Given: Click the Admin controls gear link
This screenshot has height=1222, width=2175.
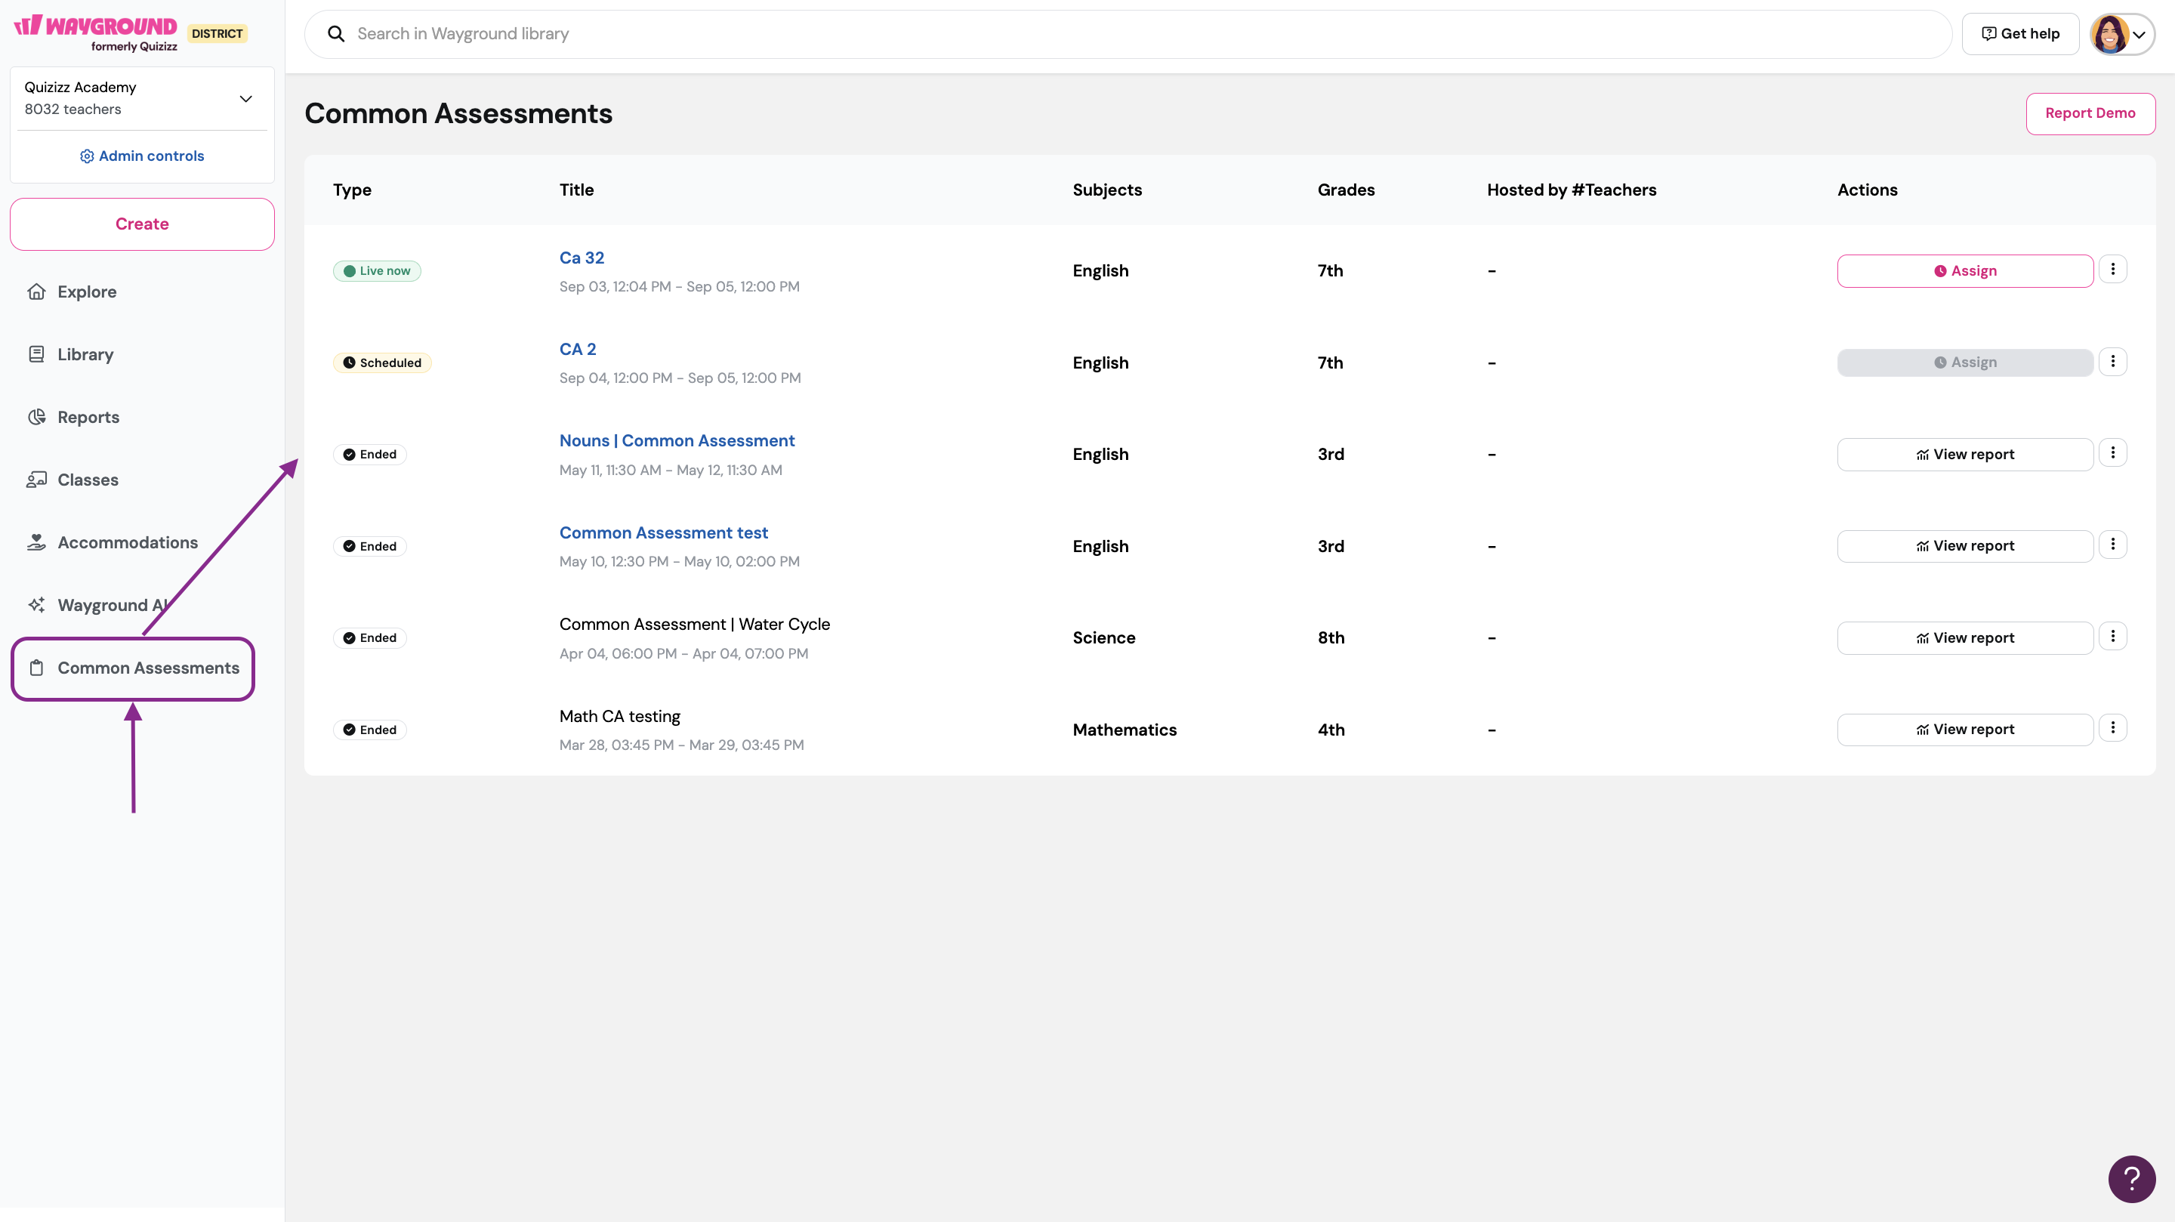Looking at the screenshot, I should tap(142, 156).
